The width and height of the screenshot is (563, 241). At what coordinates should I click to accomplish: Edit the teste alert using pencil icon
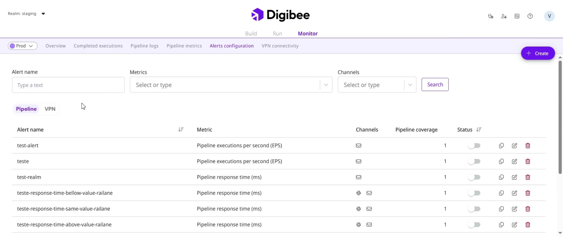tap(514, 161)
